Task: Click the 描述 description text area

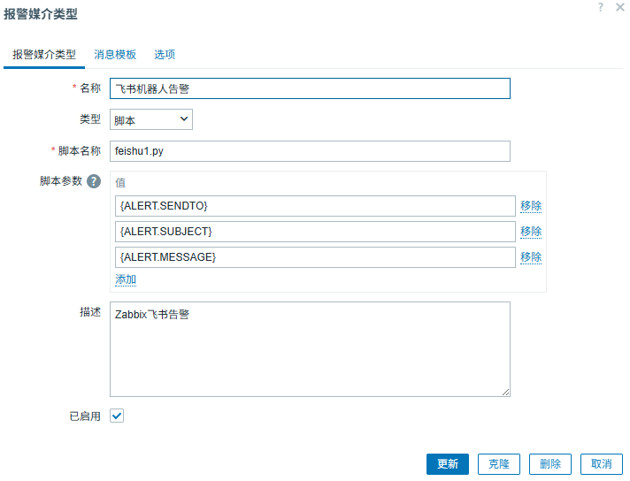Action: (310, 349)
